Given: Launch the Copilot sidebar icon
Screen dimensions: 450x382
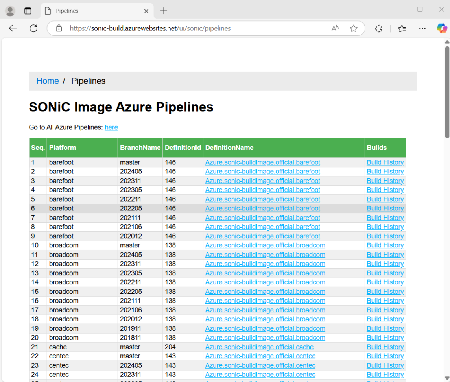Looking at the screenshot, I should coord(442,28).
